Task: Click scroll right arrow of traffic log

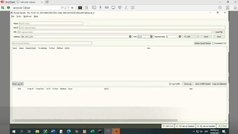Action: (x=226, y=120)
